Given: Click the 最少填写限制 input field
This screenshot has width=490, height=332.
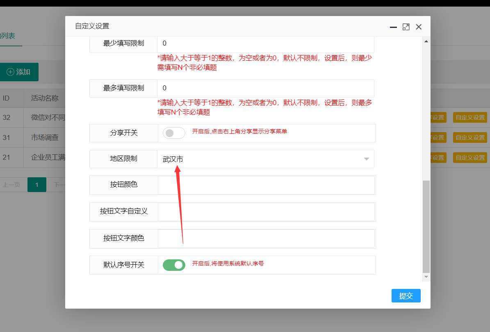Looking at the screenshot, I should [265, 44].
